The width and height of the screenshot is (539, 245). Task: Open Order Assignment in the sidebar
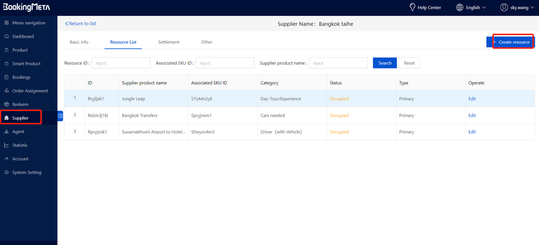6,90
